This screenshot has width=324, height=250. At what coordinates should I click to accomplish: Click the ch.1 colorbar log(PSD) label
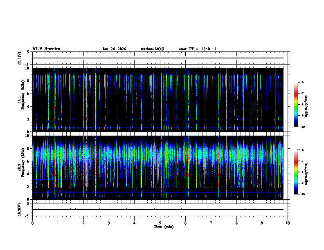click(x=306, y=107)
